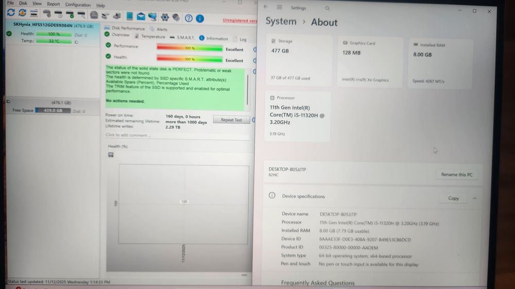The image size is (515, 289).
Task: Switch to the Alerts tab
Action: point(159,29)
